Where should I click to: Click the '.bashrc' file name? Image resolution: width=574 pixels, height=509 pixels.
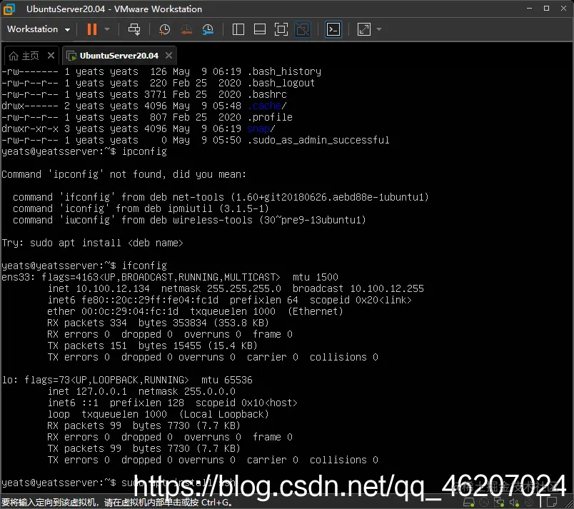(x=267, y=94)
